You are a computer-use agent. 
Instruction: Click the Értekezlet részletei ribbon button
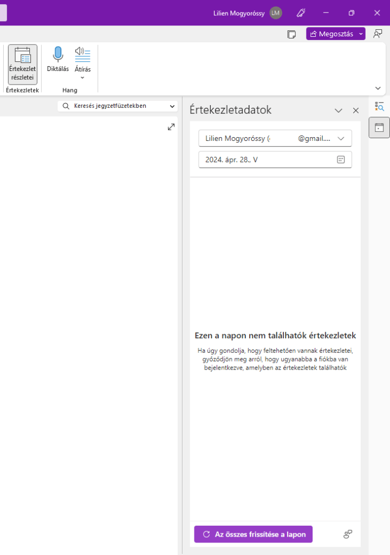(x=23, y=64)
